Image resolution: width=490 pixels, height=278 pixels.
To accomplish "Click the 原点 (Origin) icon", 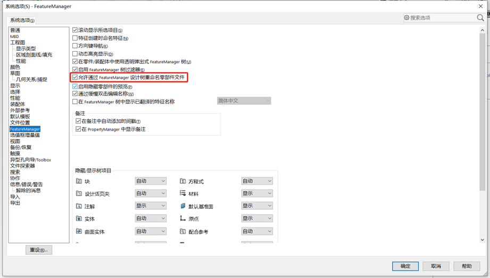I will [x=182, y=219].
